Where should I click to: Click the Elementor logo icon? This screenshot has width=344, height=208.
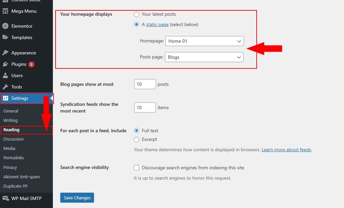click(5, 26)
